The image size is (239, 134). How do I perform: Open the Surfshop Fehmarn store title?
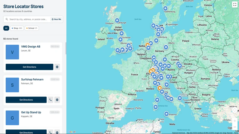click(x=32, y=80)
